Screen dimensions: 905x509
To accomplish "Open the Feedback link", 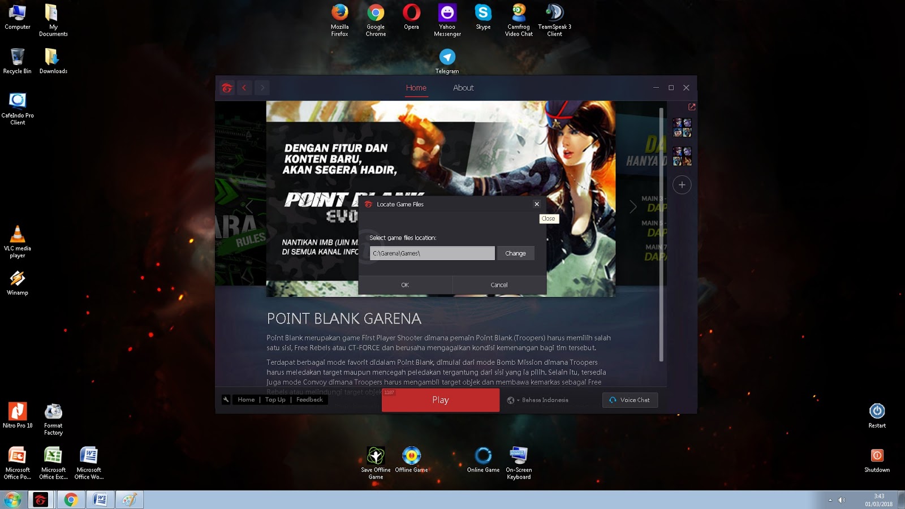I will pyautogui.click(x=309, y=400).
